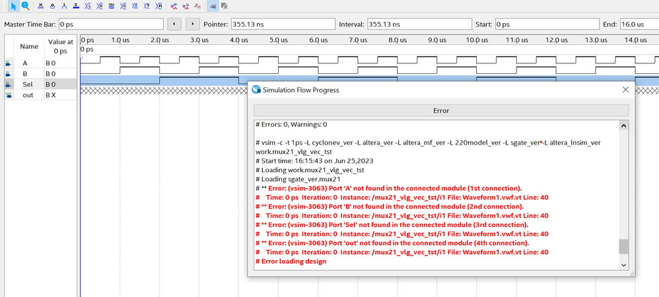
Task: Toggle Snap to Grid button
Action: point(213,6)
